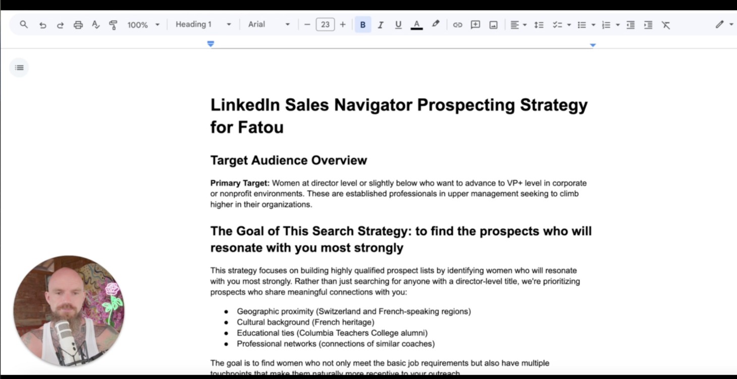This screenshot has height=379, width=737.
Task: Decrease paragraph indent
Action: [x=630, y=25]
